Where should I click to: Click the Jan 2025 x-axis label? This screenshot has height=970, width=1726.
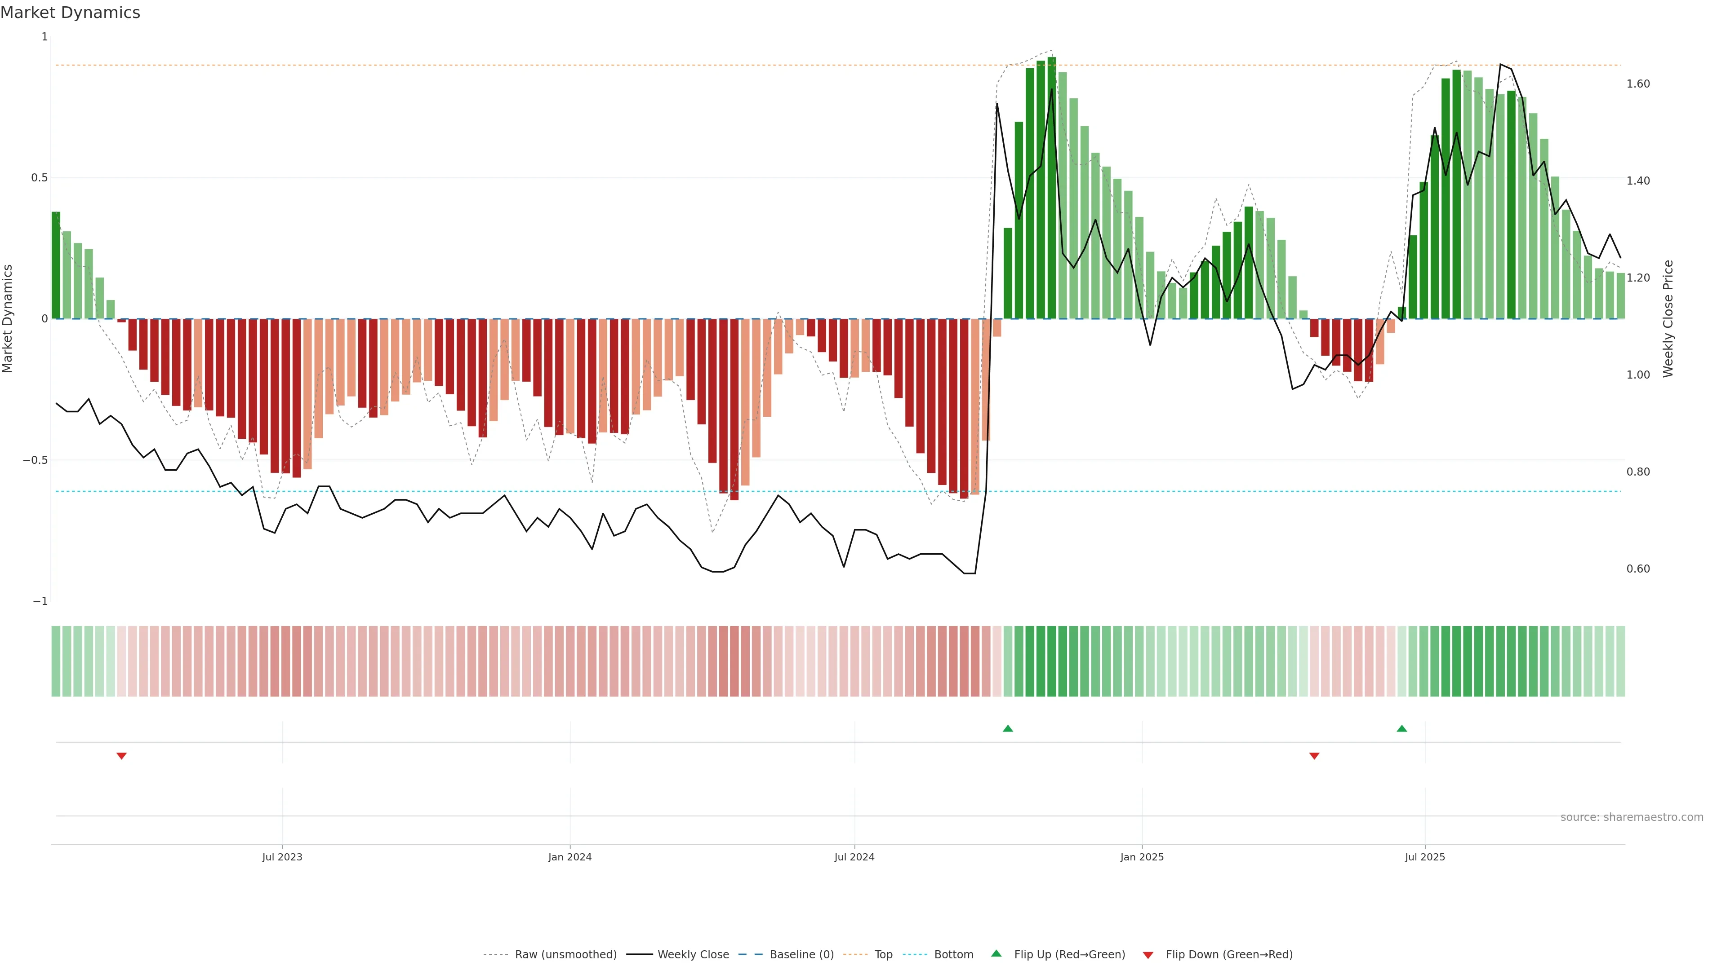pyautogui.click(x=1142, y=857)
